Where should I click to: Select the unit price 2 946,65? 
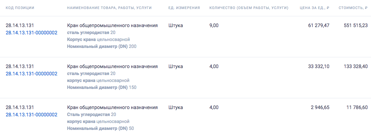320,108
